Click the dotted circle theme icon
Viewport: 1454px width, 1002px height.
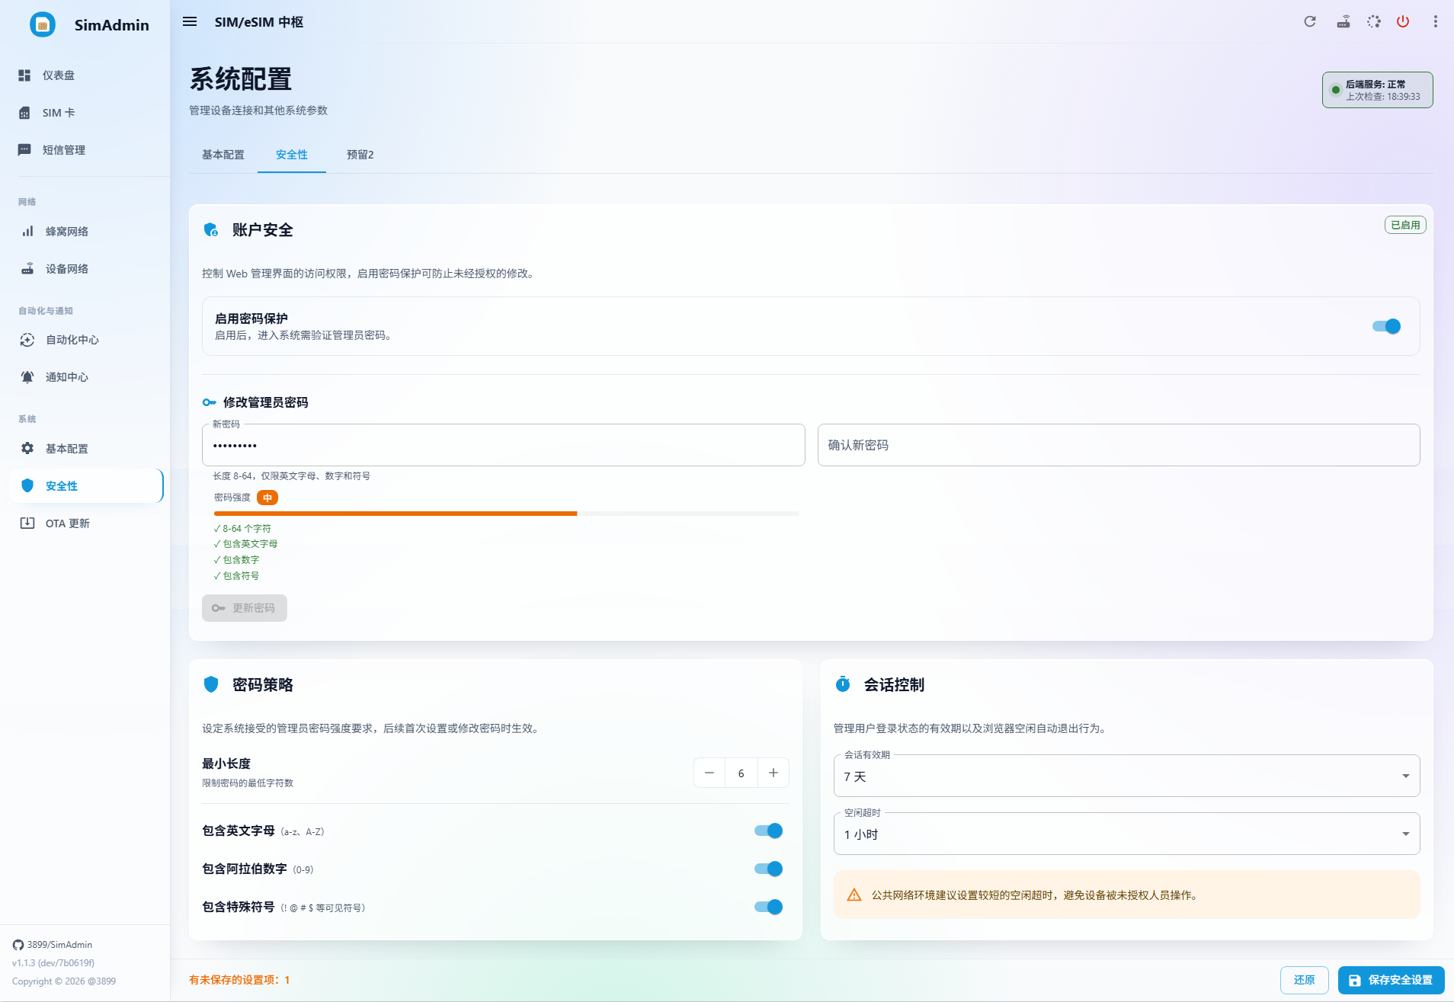[1373, 22]
